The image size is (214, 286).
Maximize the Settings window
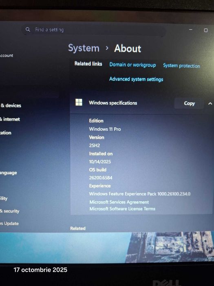(x=205, y=30)
